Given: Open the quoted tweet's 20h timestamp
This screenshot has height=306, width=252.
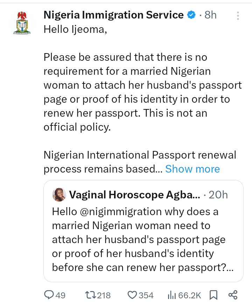Looking at the screenshot, I should tap(218, 195).
